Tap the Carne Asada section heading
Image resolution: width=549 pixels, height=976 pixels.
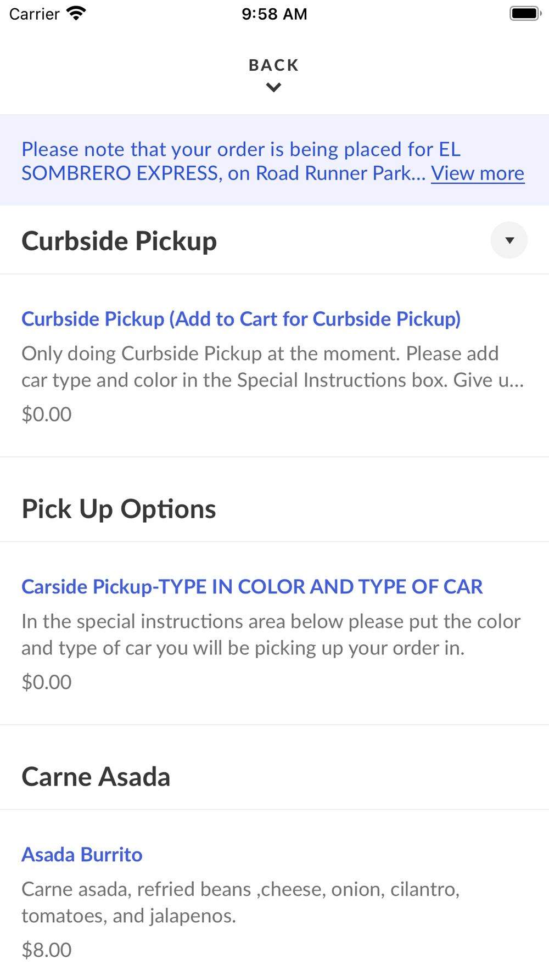[96, 777]
